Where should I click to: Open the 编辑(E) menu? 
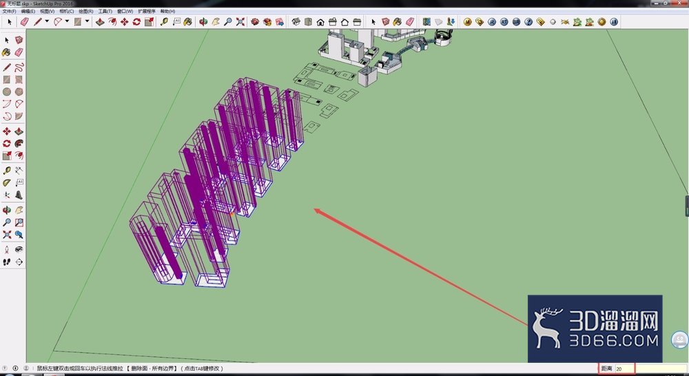pyautogui.click(x=28, y=12)
